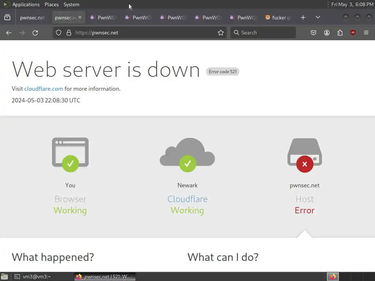The height and width of the screenshot is (281, 375).
Task: Click the Firefox workspace switcher thumbnail
Action: [333, 277]
